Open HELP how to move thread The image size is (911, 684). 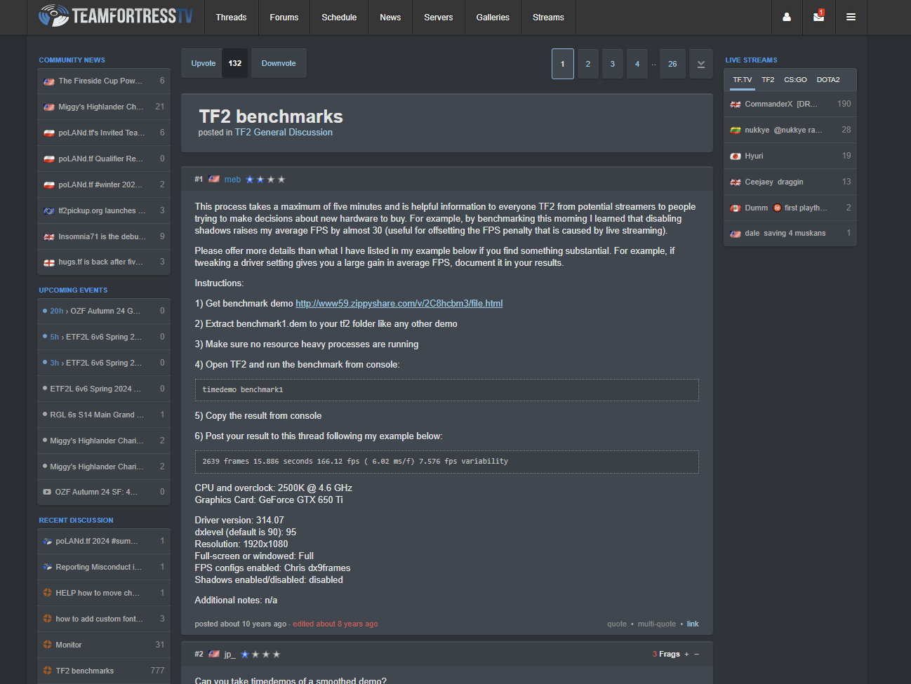click(104, 593)
